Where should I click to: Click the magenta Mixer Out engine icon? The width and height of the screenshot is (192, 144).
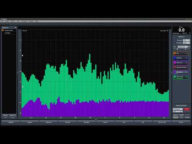(x=175, y=63)
